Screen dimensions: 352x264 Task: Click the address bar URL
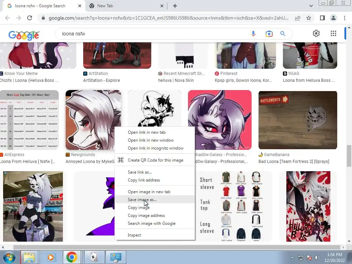(x=168, y=18)
